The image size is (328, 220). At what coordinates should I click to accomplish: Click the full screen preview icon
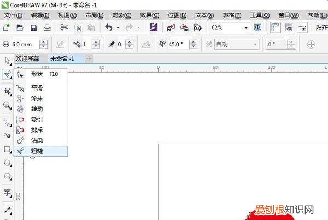[x=257, y=27]
